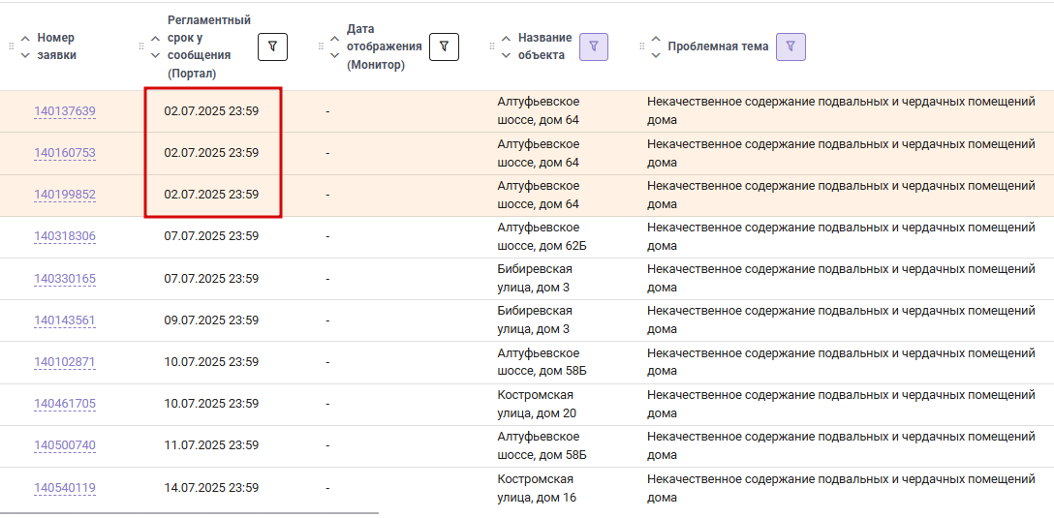
Task: Click the Проблемная тема column header
Action: pyautogui.click(x=718, y=46)
